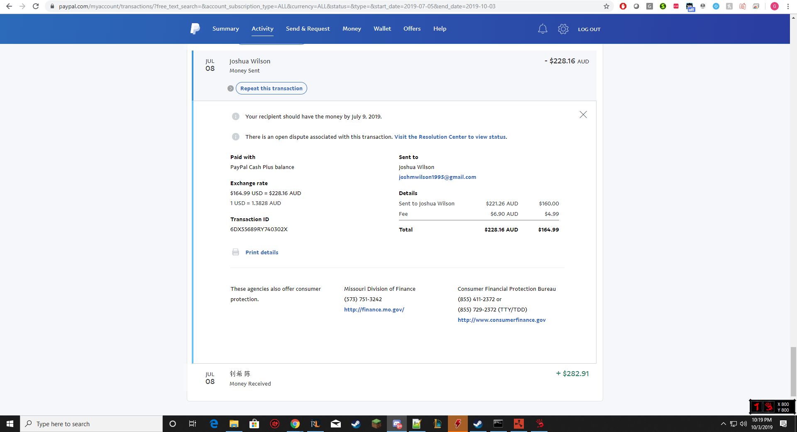
Task: Open the finance.mo.gov link
Action: click(374, 309)
